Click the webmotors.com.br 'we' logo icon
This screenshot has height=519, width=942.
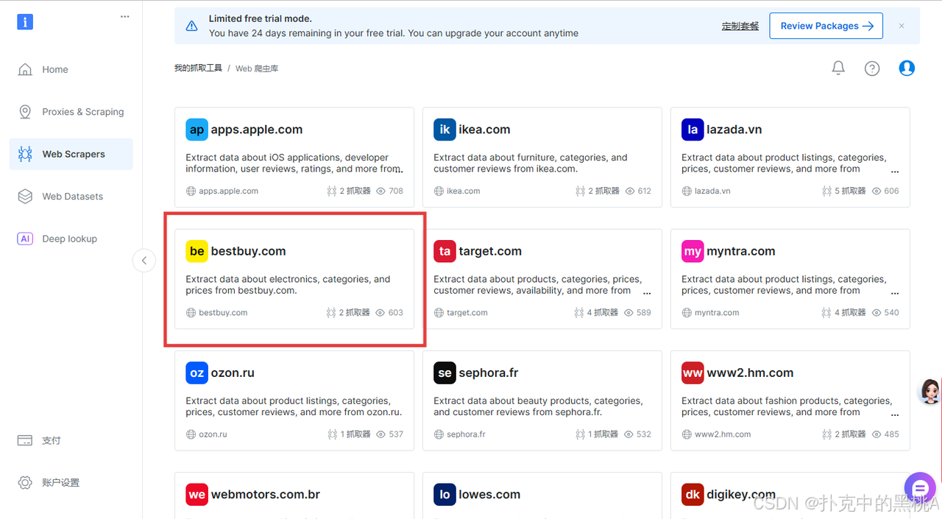pos(197,495)
